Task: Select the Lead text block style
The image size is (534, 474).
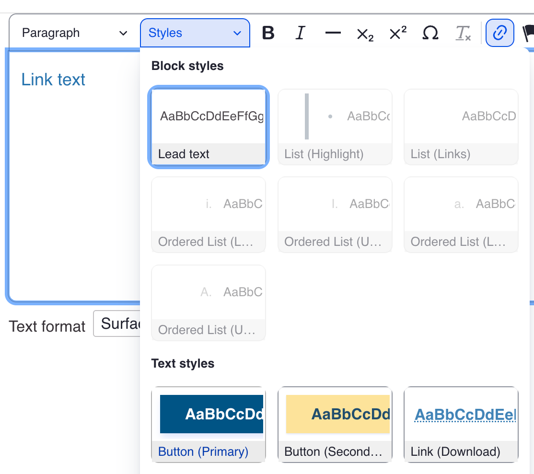Action: coord(208,127)
